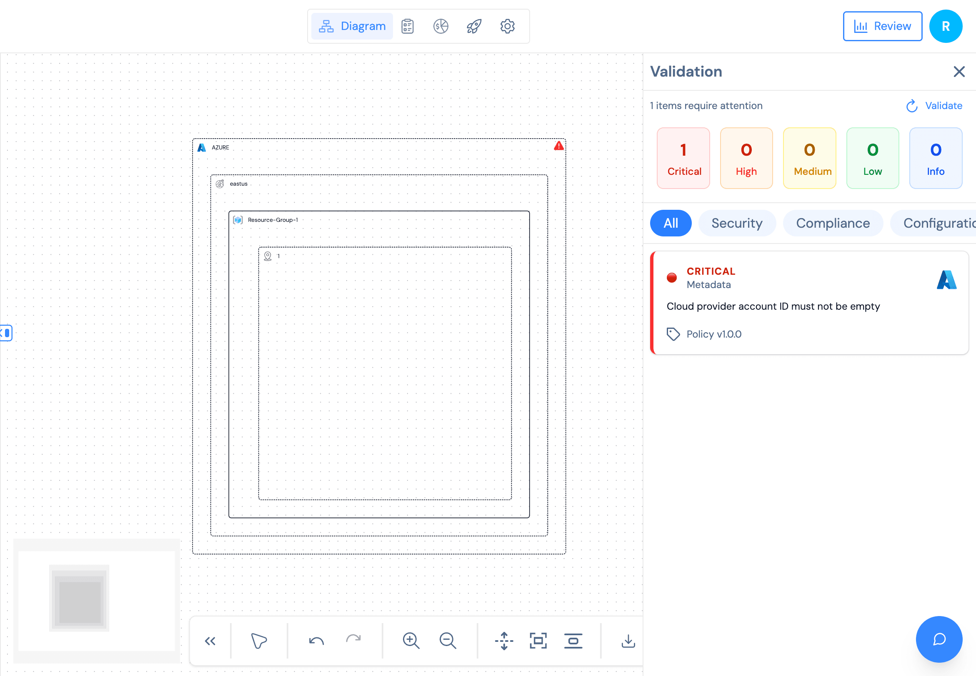976x676 pixels.
Task: Click the download export icon
Action: 628,641
